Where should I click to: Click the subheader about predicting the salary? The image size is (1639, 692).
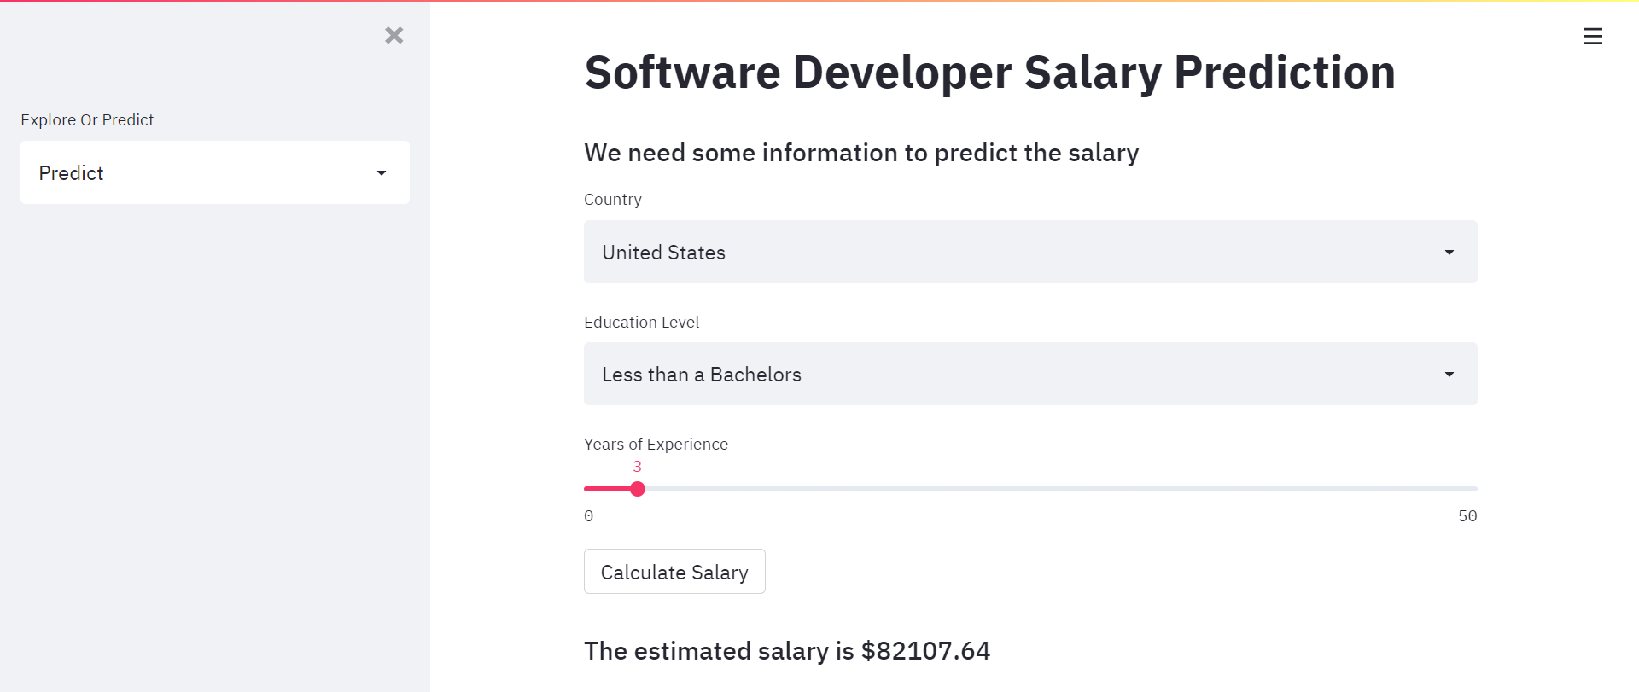tap(860, 153)
